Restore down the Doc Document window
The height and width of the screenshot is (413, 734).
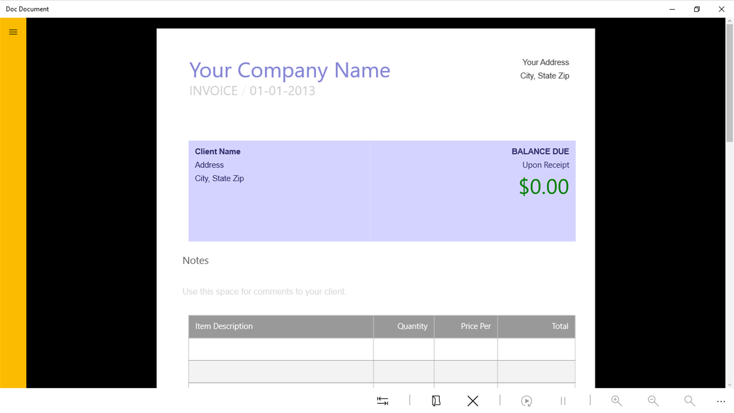697,9
